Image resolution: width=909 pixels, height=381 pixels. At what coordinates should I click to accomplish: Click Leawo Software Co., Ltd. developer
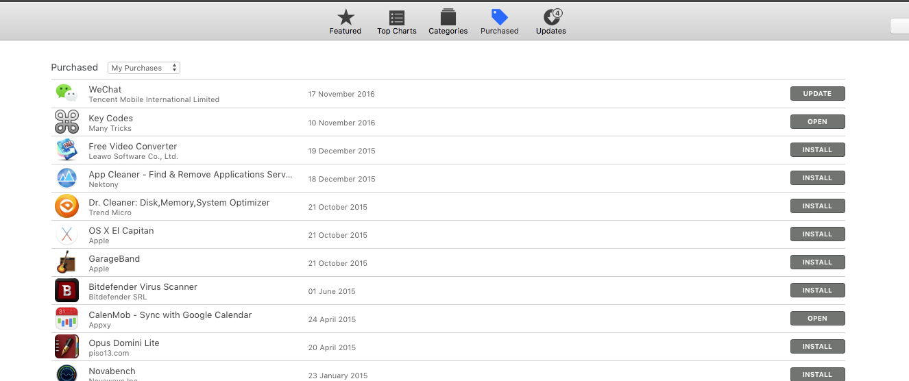(x=133, y=157)
